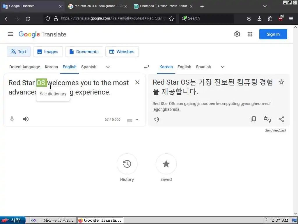298x224 pixels.
Task: Set English as target language
Action: coord(184,67)
